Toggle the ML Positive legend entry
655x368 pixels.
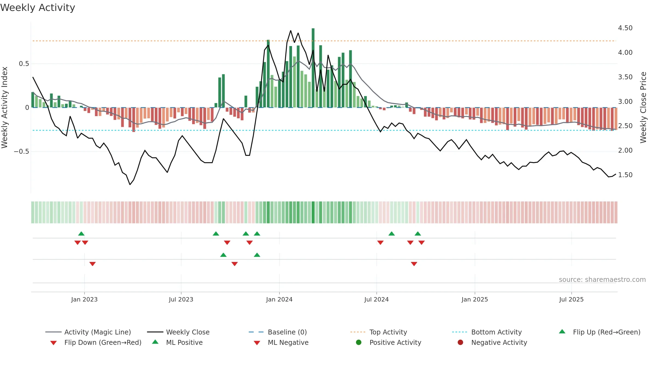click(x=177, y=342)
